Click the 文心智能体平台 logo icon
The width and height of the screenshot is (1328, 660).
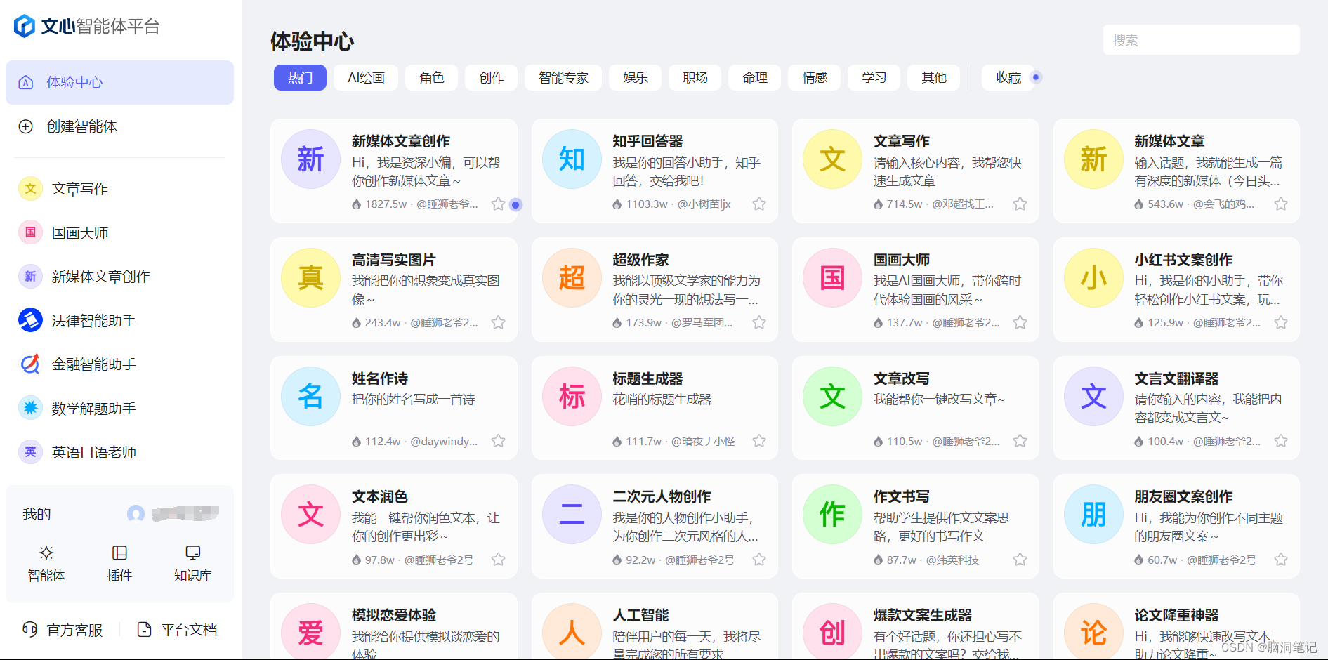coord(25,26)
